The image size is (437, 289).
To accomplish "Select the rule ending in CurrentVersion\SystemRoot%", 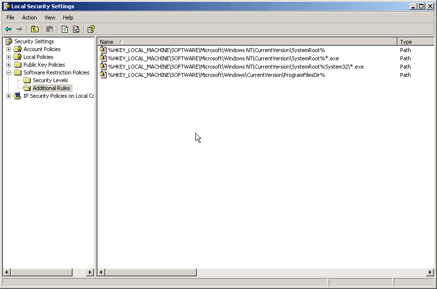I will tap(216, 50).
